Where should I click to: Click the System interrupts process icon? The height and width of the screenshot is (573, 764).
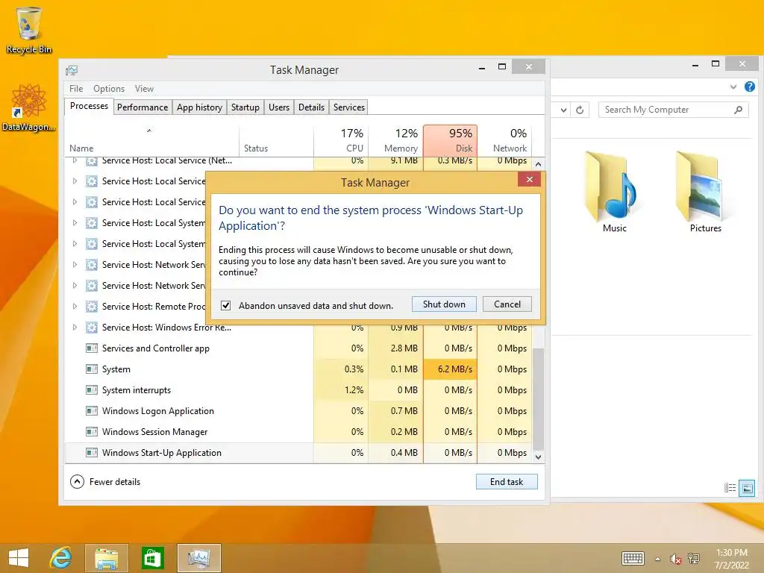[91, 389]
